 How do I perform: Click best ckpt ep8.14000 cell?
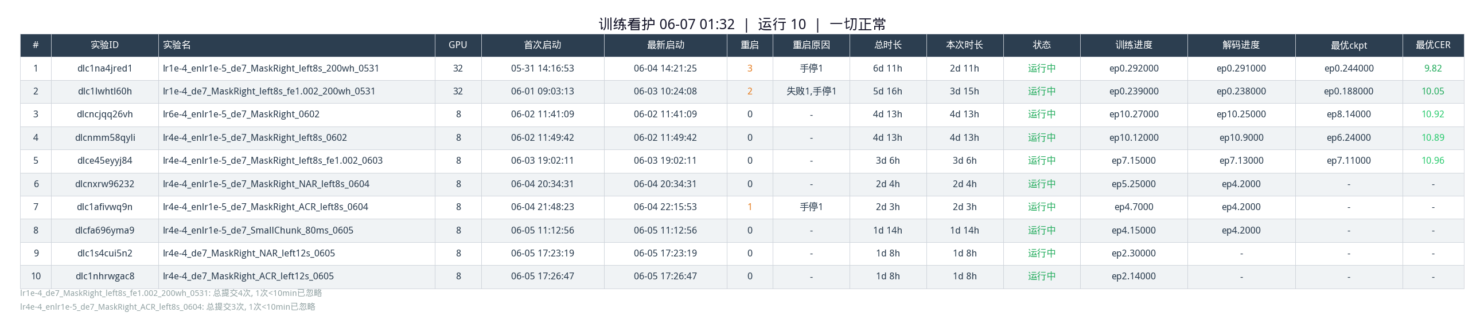coord(1349,114)
